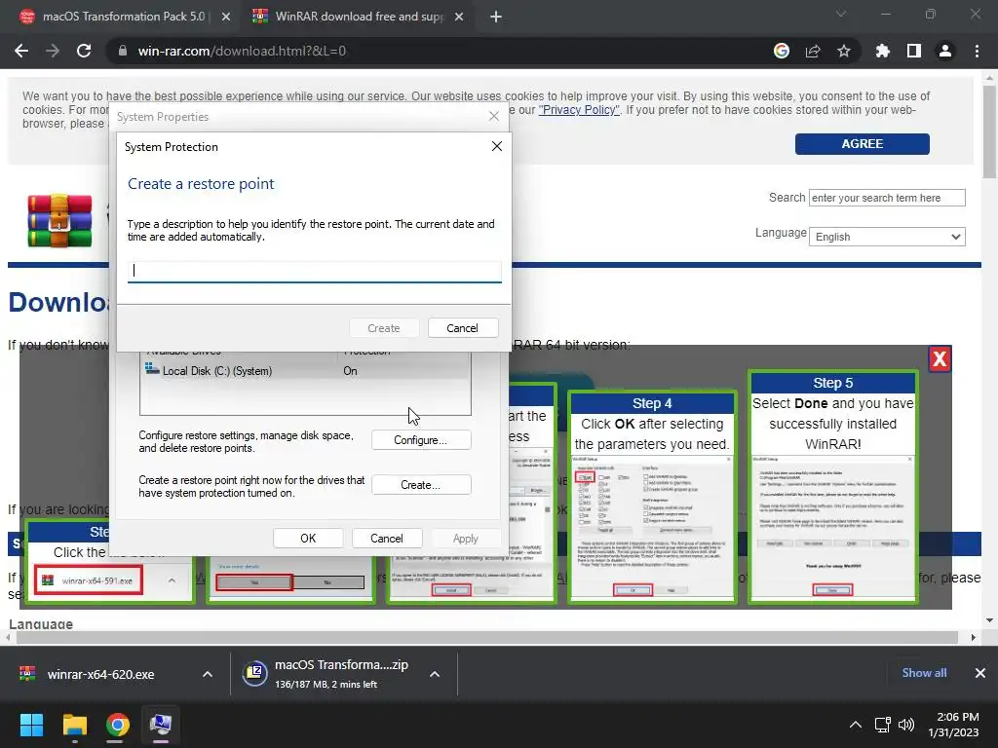Close the WinRAR download tab

[x=459, y=17]
